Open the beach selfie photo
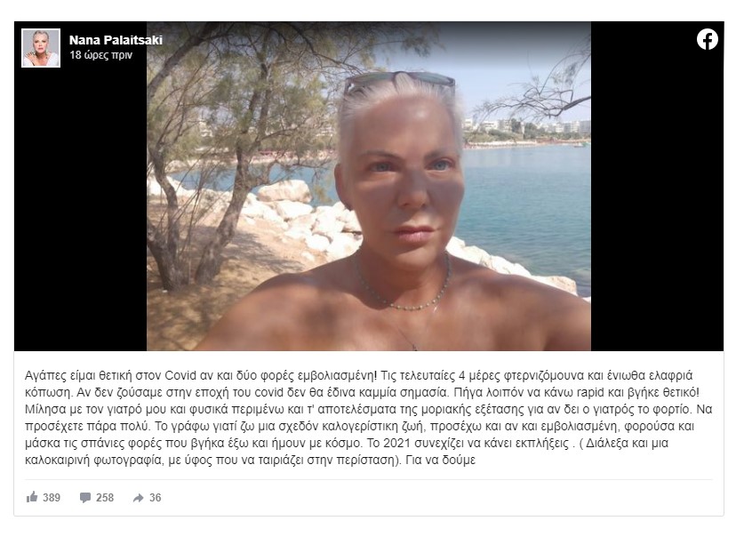Image resolution: width=736 pixels, height=545 pixels. [x=369, y=186]
